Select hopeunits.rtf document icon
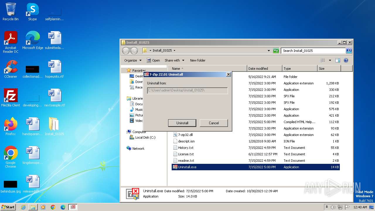This screenshot has height=211, width=375. (54, 69)
